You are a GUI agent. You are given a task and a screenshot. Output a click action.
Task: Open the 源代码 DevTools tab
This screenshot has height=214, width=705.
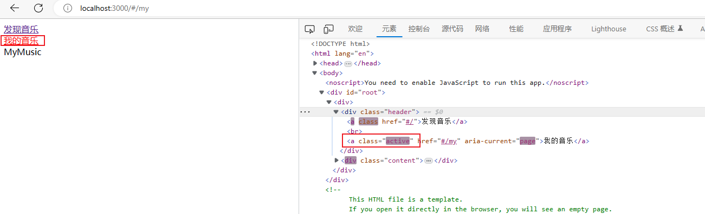(x=452, y=29)
